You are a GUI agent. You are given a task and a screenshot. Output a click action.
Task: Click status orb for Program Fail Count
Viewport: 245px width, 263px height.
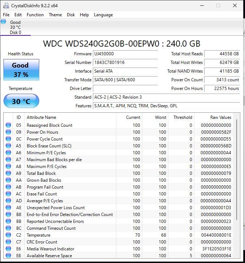pos(8,187)
